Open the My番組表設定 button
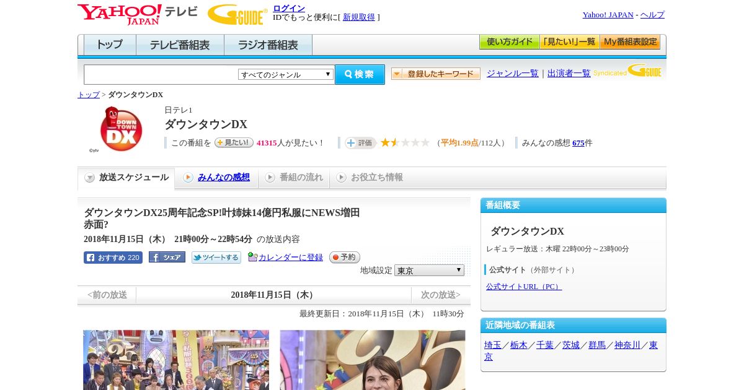 coord(630,42)
